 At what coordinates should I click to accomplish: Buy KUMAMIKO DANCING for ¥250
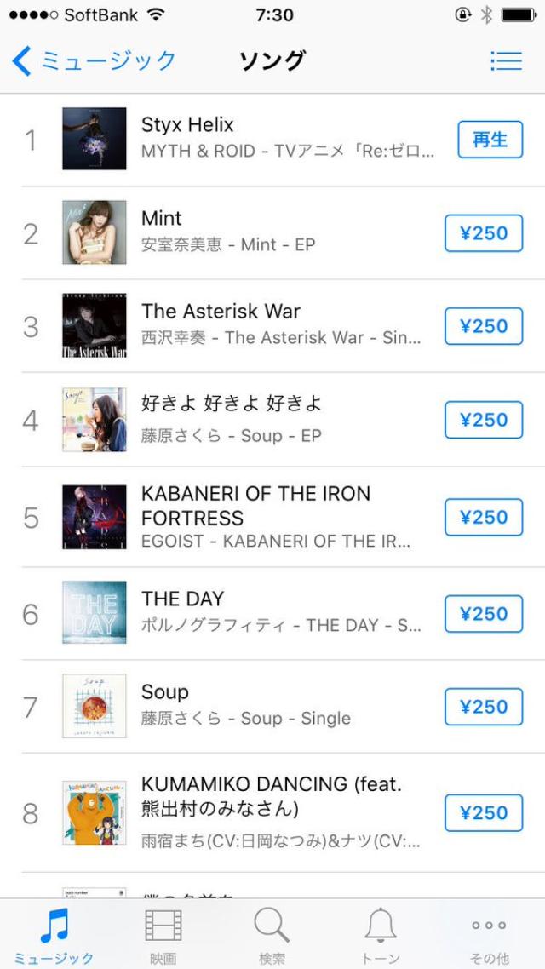483,813
